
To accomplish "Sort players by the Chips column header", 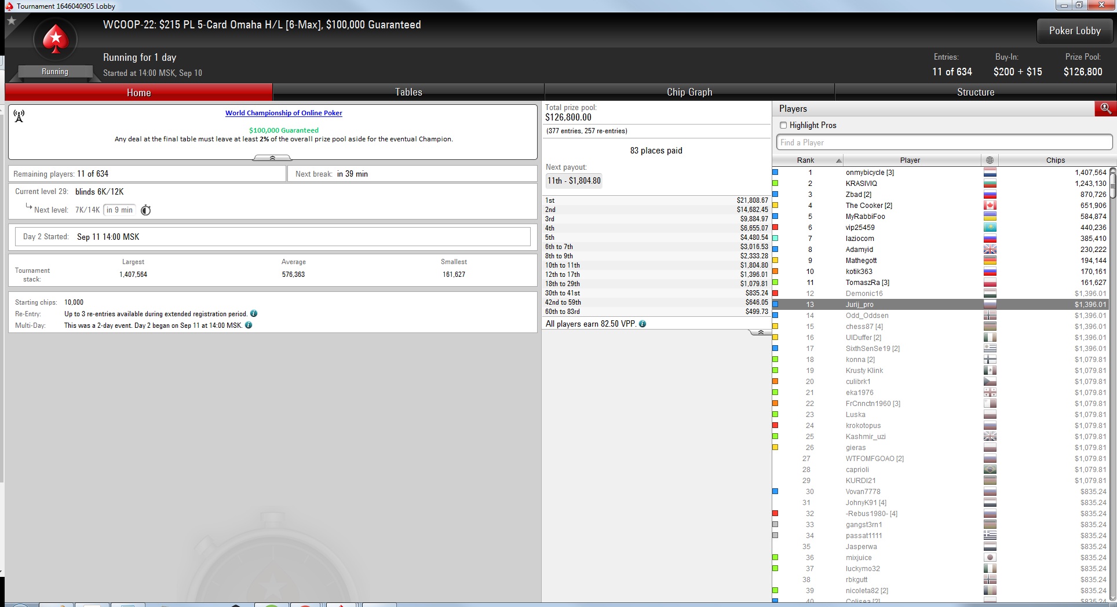I will (1056, 160).
